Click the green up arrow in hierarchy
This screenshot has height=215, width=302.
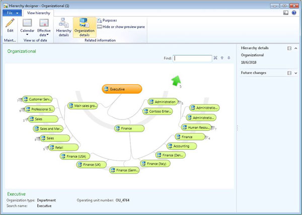(x=175, y=81)
